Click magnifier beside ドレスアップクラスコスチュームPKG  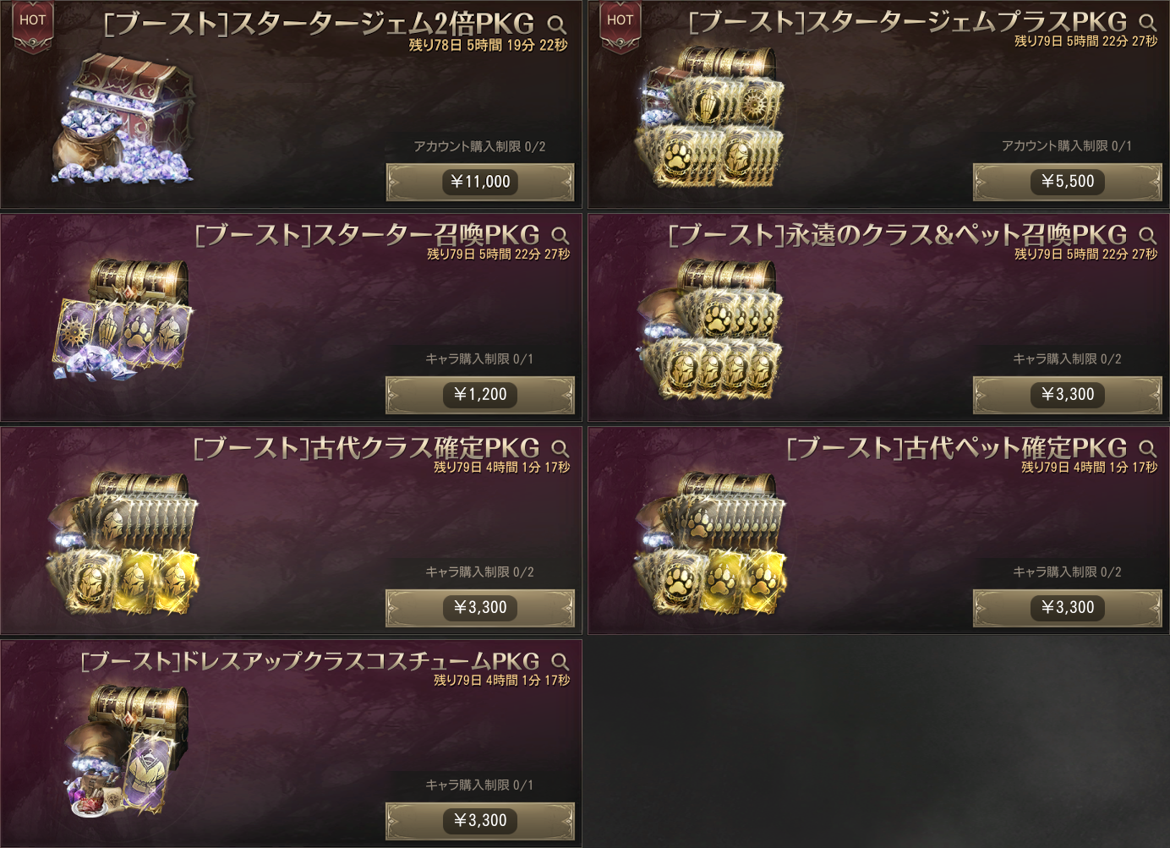560,661
